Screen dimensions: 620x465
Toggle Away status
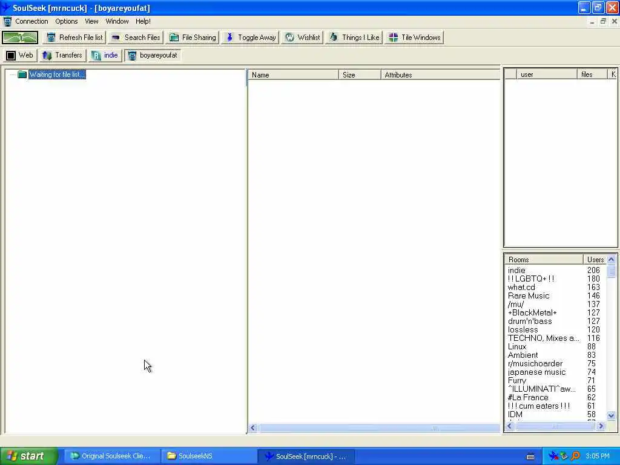click(250, 38)
